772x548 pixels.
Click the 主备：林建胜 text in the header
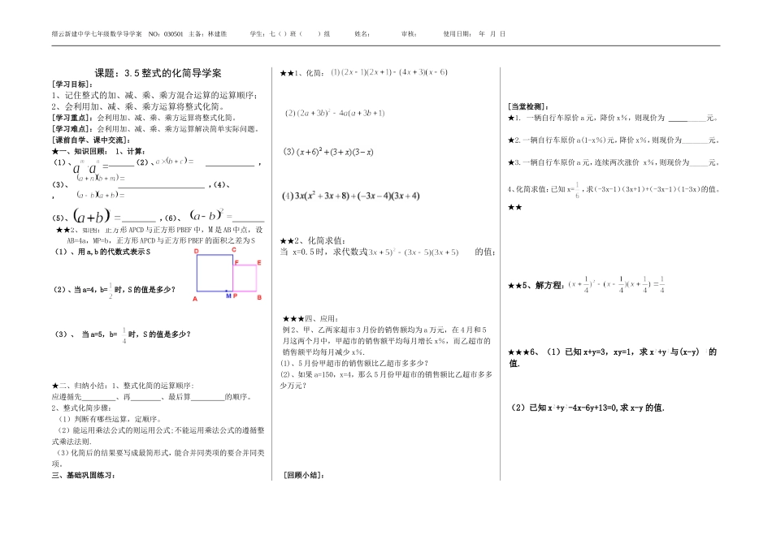pyautogui.click(x=207, y=34)
